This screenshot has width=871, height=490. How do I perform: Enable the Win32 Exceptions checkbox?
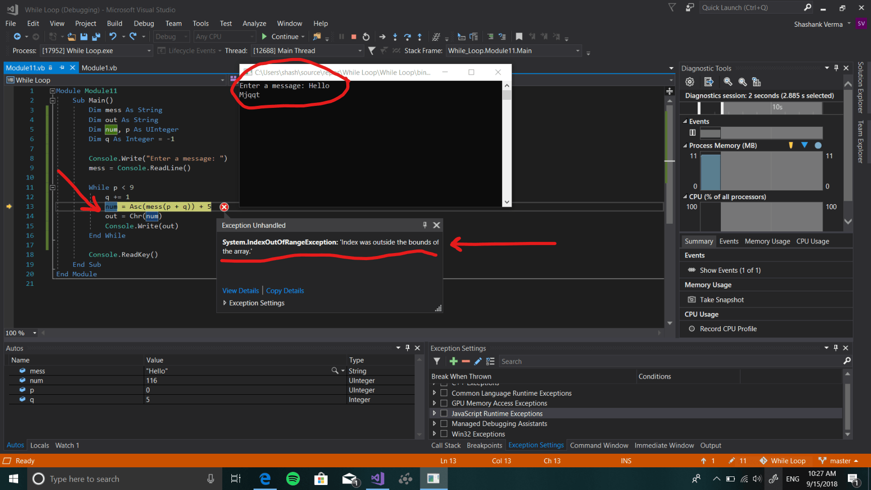click(x=444, y=434)
